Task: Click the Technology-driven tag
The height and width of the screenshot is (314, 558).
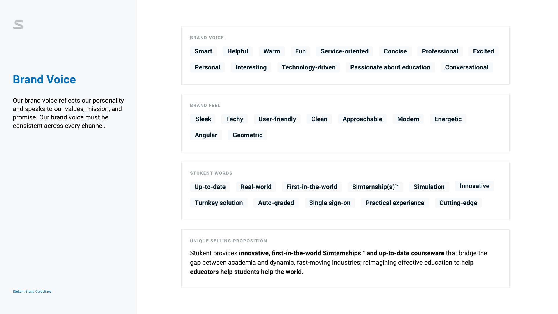Action: 308,67
